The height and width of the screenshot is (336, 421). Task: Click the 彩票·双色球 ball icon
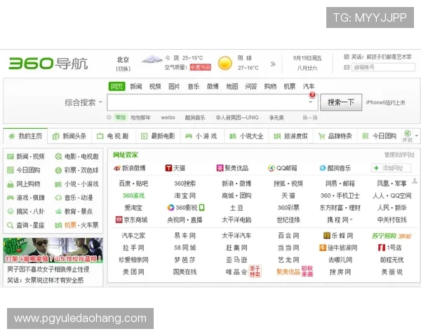[58, 170]
